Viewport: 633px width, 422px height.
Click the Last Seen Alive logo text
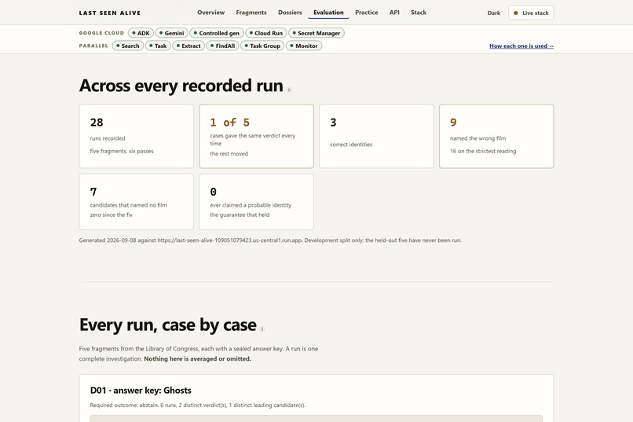pyautogui.click(x=110, y=13)
